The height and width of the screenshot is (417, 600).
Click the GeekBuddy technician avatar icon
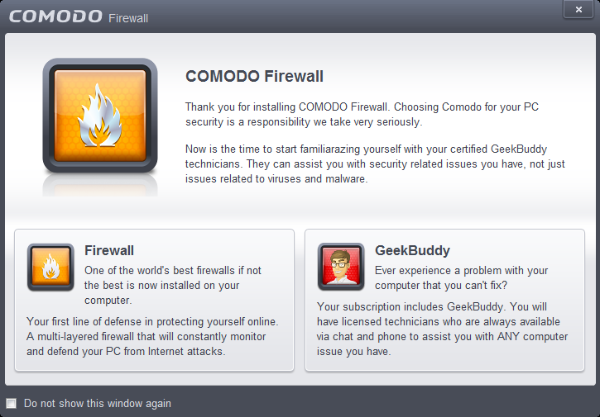[341, 267]
